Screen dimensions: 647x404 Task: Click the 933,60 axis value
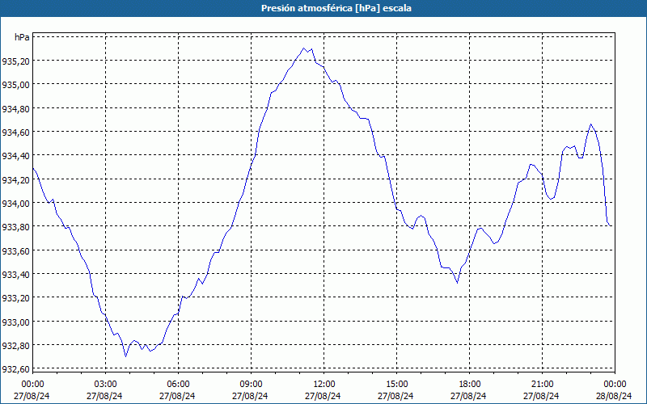pyautogui.click(x=16, y=250)
